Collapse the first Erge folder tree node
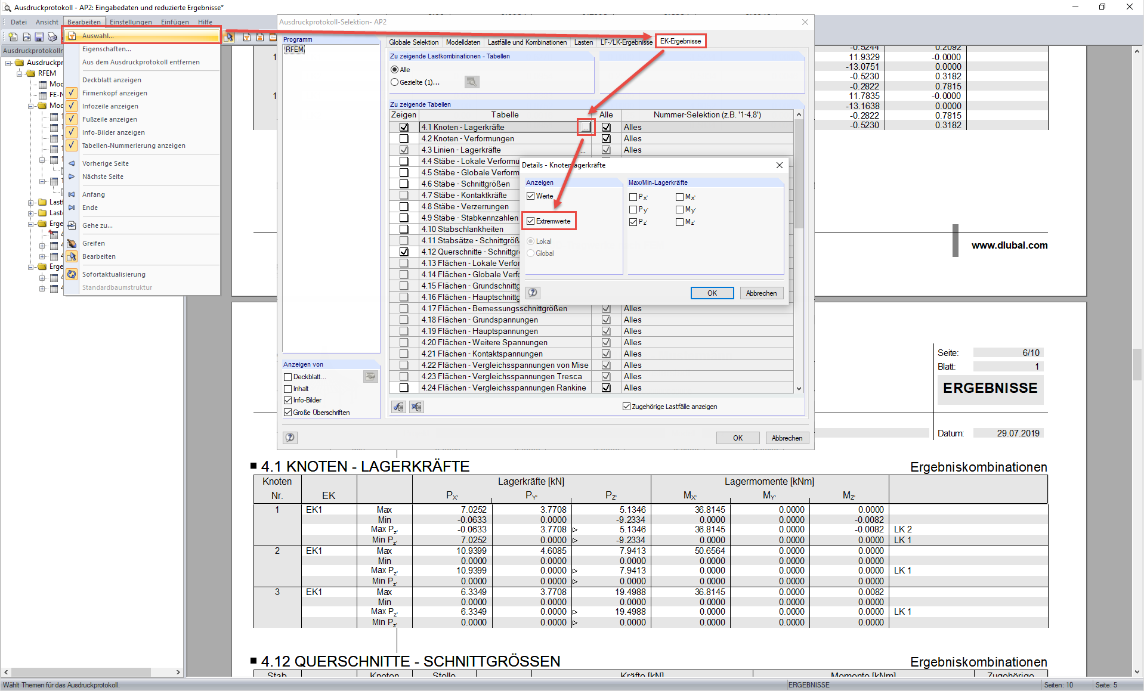The image size is (1144, 691). tap(30, 224)
